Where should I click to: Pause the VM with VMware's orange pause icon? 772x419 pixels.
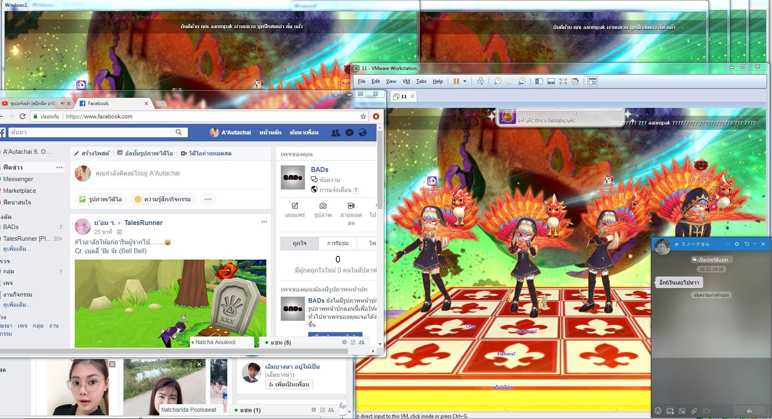point(456,81)
